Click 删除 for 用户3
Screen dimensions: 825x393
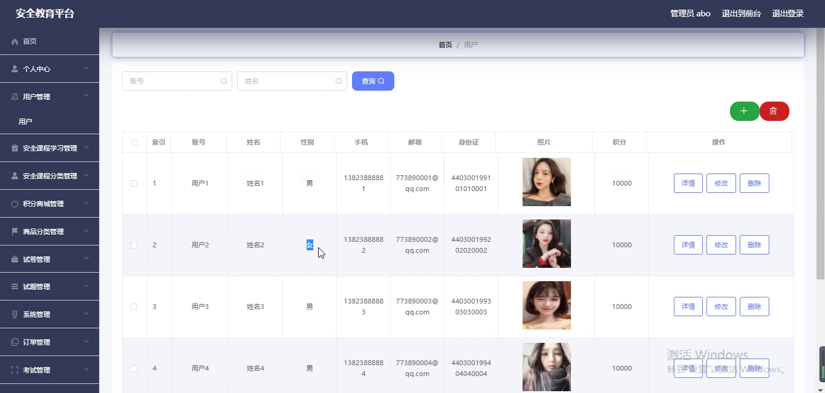pos(754,307)
